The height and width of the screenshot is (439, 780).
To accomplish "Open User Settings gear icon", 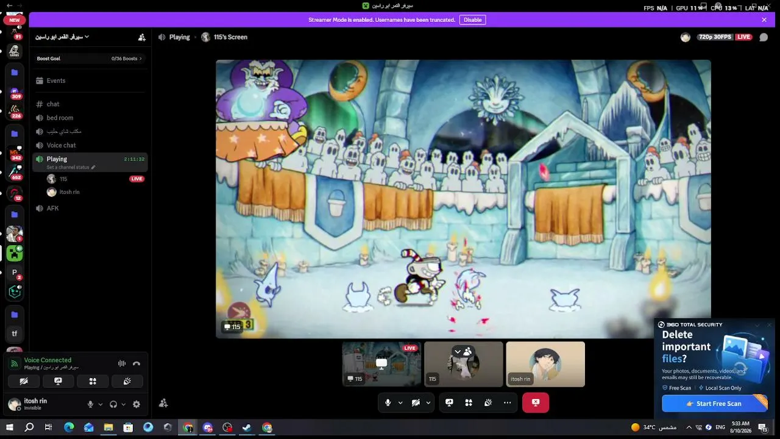I will [x=136, y=404].
